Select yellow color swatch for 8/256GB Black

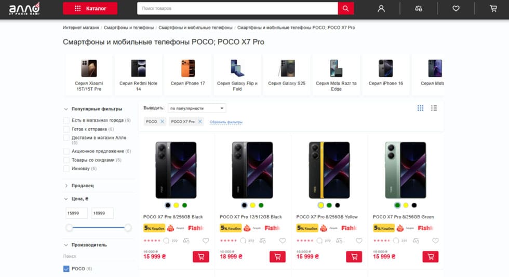click(176, 205)
